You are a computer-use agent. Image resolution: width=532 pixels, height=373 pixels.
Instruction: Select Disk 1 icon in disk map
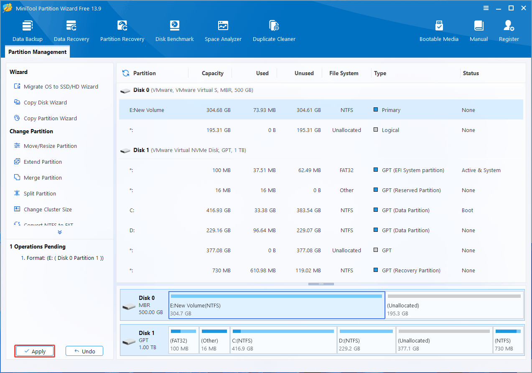click(129, 342)
